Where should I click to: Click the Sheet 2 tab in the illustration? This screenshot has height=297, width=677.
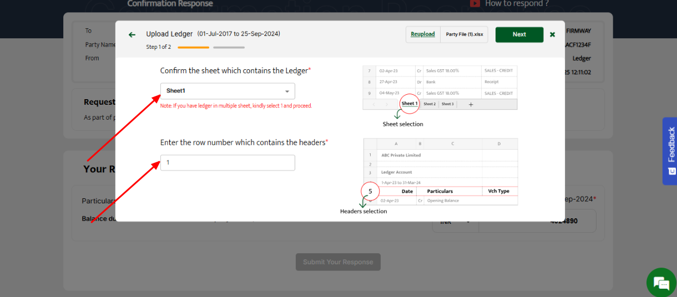point(430,104)
